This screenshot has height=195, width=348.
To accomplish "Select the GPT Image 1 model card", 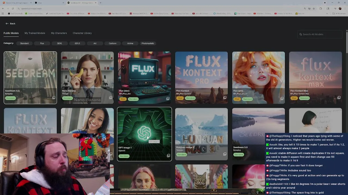I will pyautogui.click(x=144, y=134).
